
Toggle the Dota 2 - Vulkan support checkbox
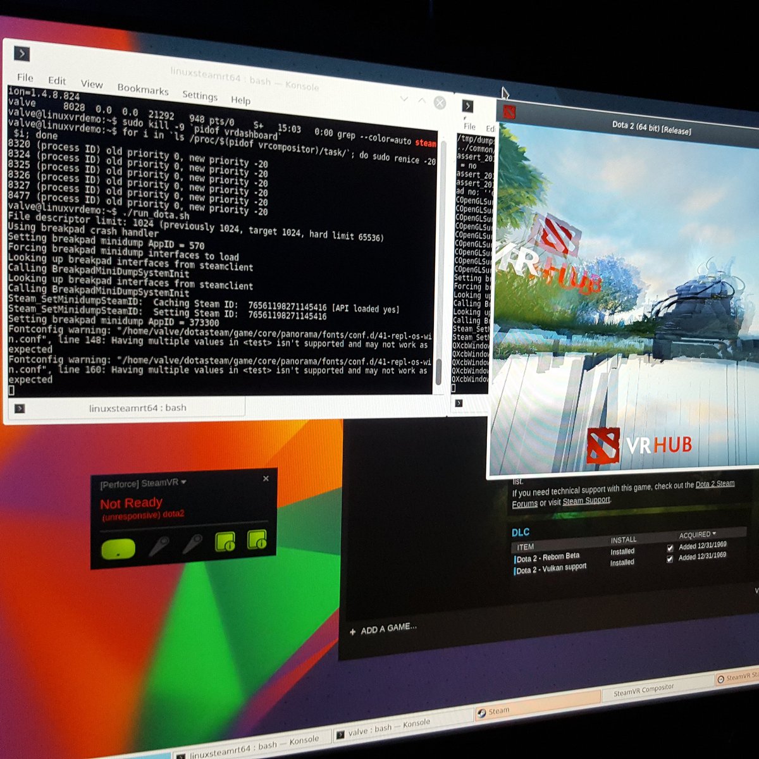tap(670, 559)
